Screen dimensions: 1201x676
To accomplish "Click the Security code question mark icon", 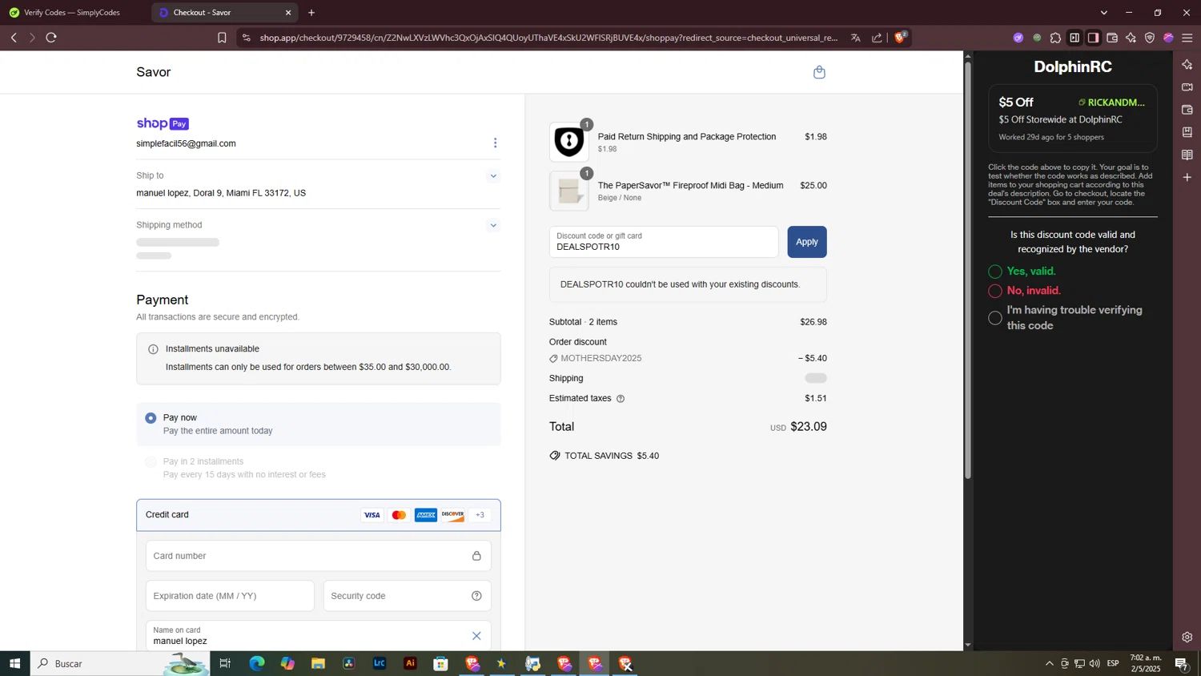I will [476, 596].
